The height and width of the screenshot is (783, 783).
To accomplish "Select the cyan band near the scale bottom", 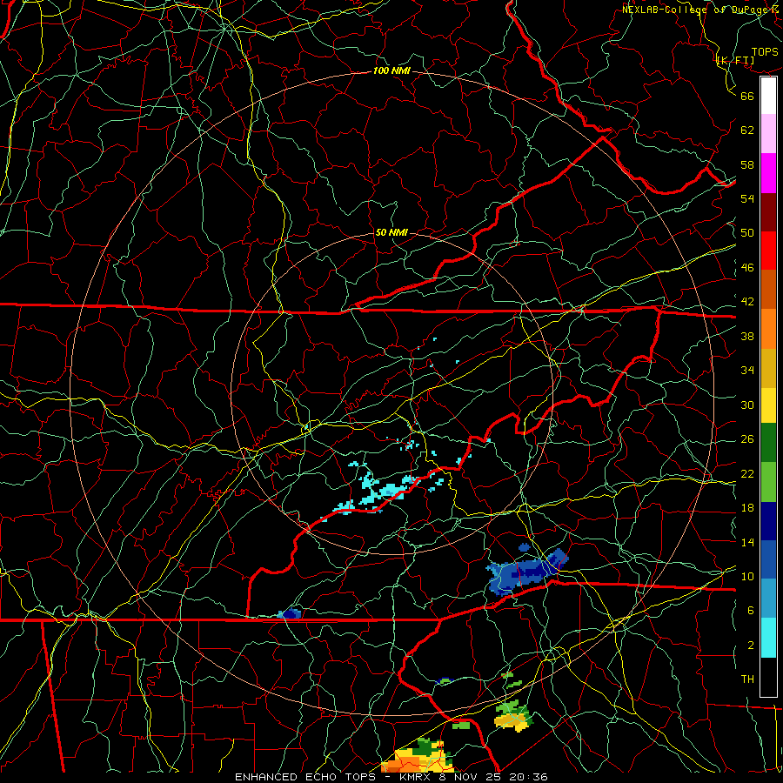I will click(768, 638).
